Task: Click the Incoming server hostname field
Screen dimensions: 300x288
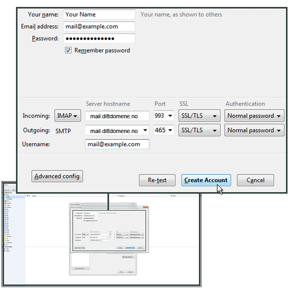Action: point(117,116)
